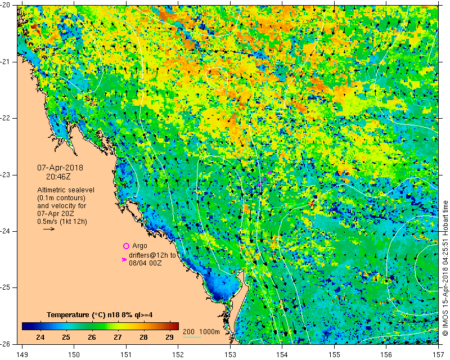
Task: Click the 'Argo' legend label
Action: pyautogui.click(x=139, y=246)
